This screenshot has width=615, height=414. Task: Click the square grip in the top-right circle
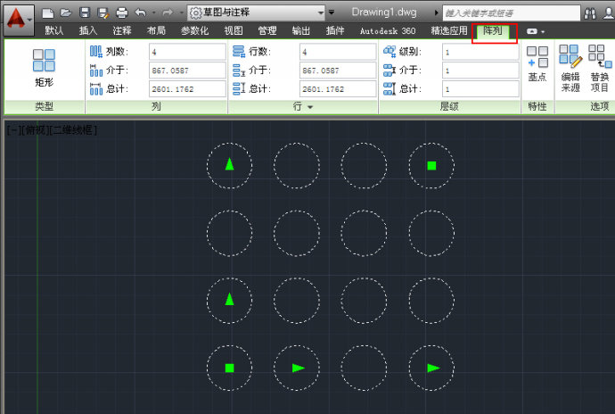coord(431,166)
